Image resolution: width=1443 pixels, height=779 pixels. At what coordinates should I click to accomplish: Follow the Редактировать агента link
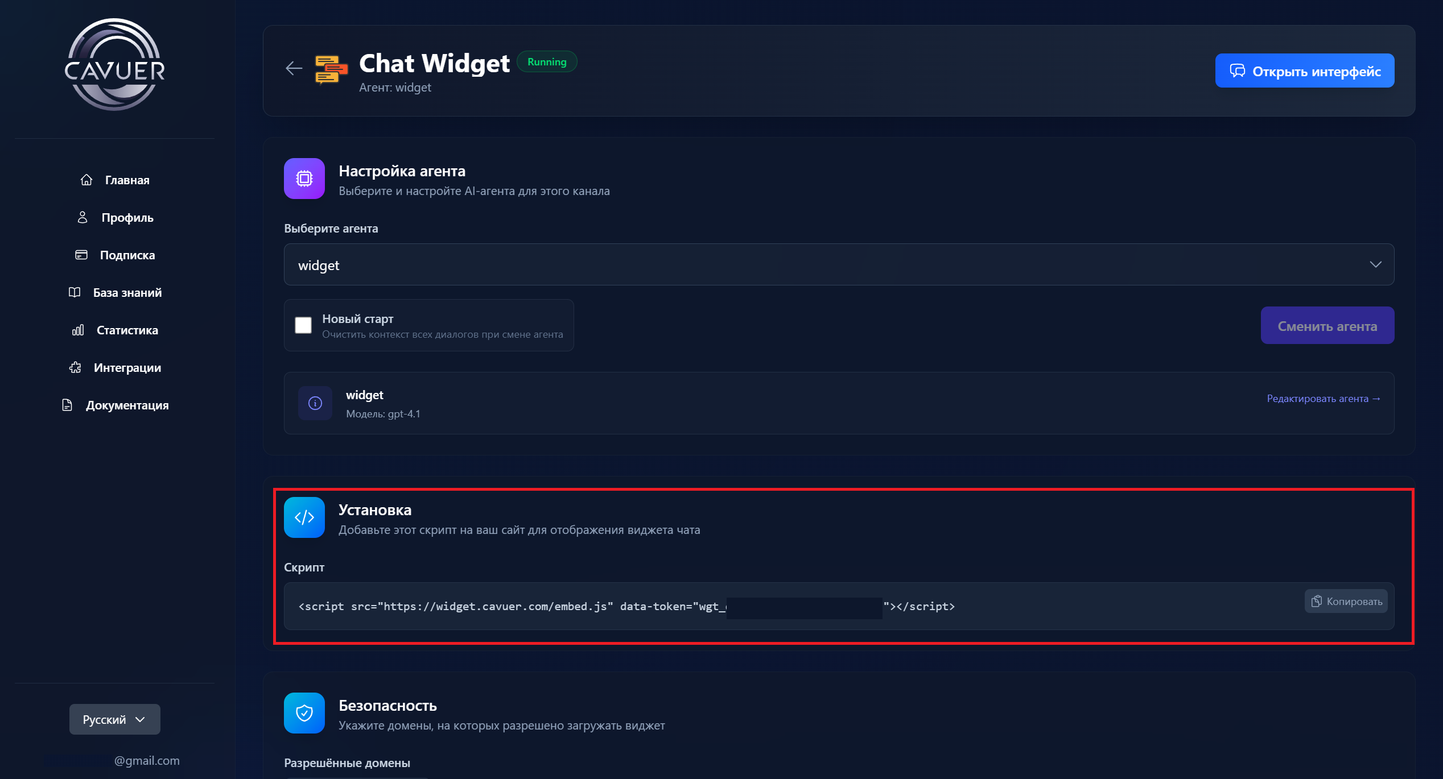[x=1323, y=399]
